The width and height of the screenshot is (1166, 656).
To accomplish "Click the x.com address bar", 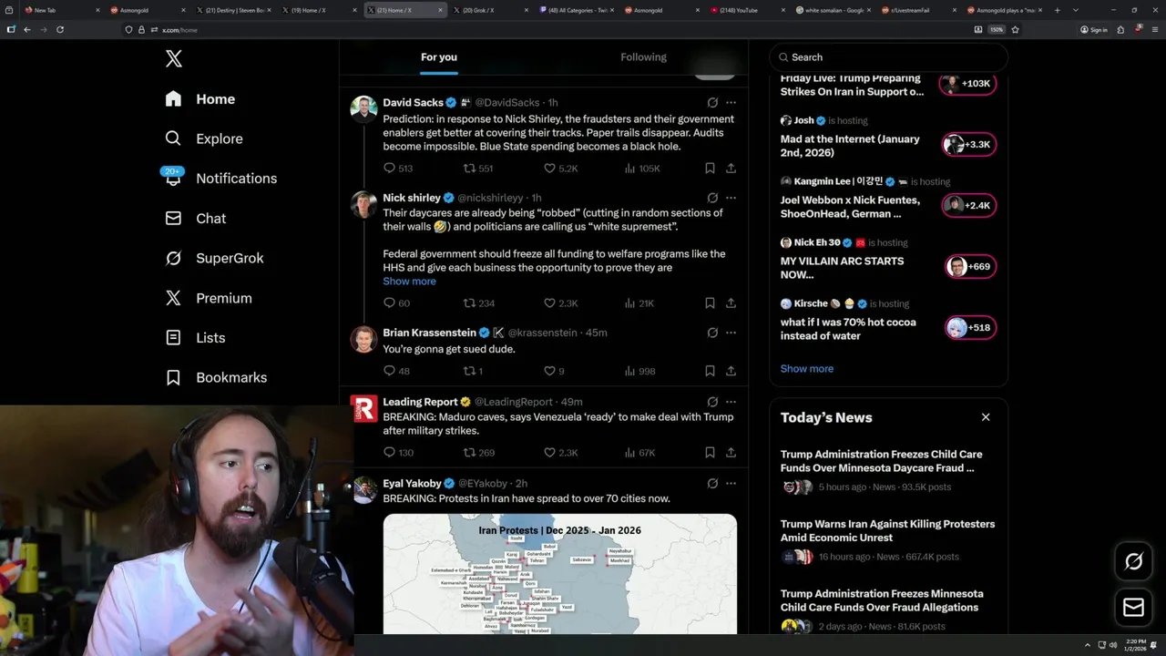I will [547, 30].
